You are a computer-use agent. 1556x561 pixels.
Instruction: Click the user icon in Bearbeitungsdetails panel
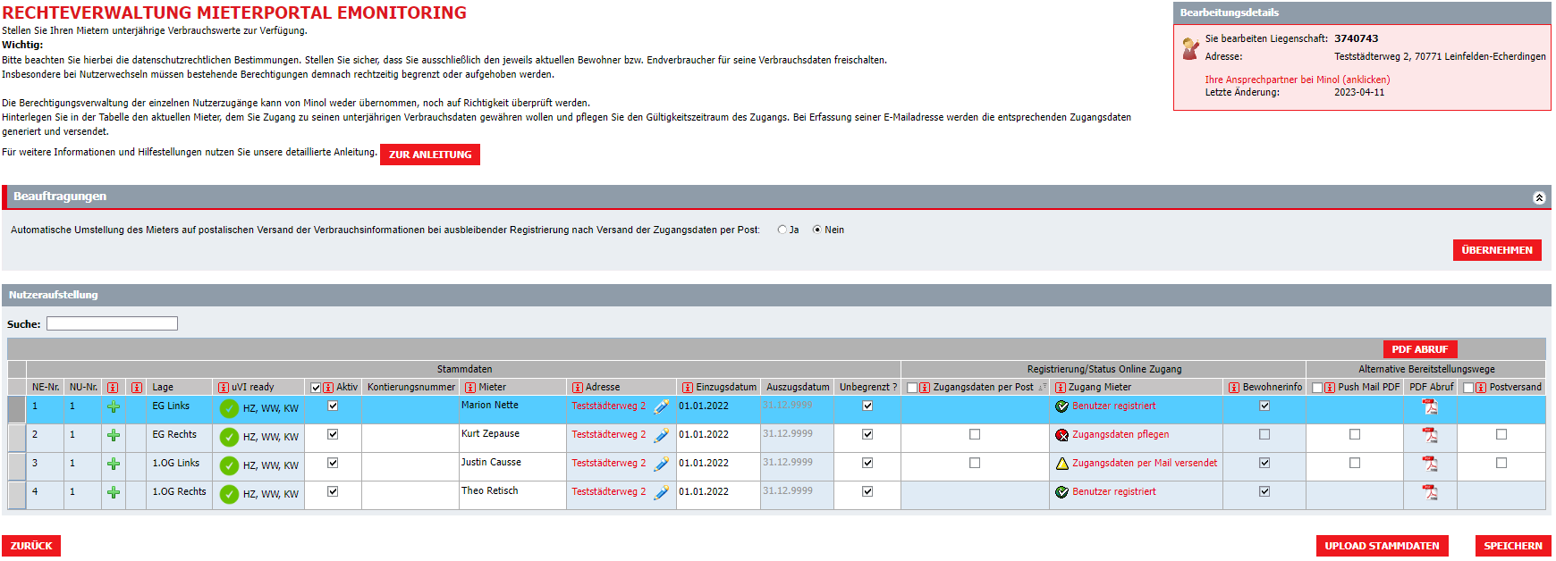1190,48
